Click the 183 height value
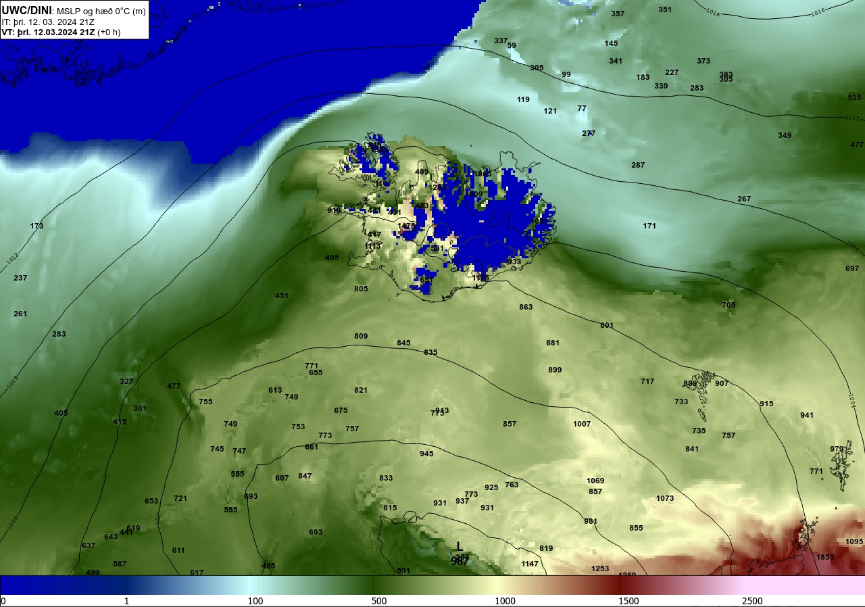Image resolution: width=865 pixels, height=607 pixels. click(643, 77)
